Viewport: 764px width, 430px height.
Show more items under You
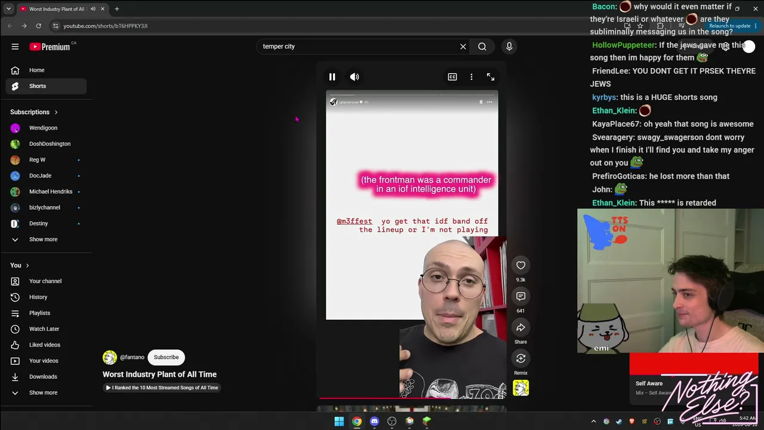coord(46,393)
